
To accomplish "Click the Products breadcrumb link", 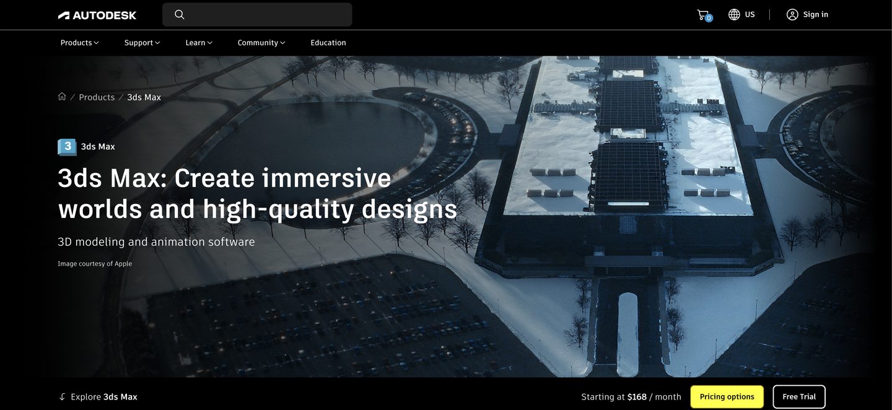I will click(97, 97).
